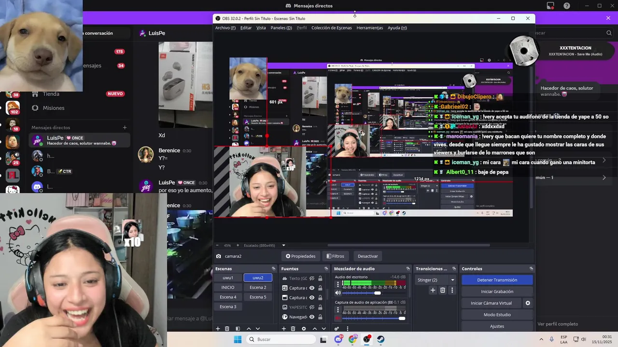Click Iniciar Cámara Virtual button

point(492,303)
